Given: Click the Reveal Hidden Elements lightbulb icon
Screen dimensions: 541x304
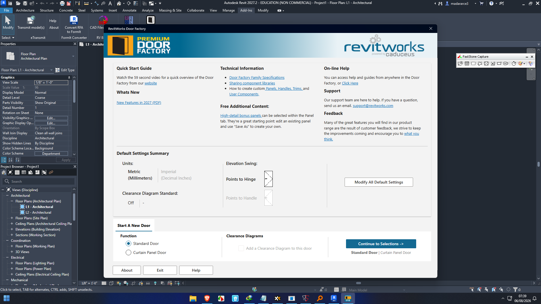Looking at the screenshot, I should coord(155,283).
